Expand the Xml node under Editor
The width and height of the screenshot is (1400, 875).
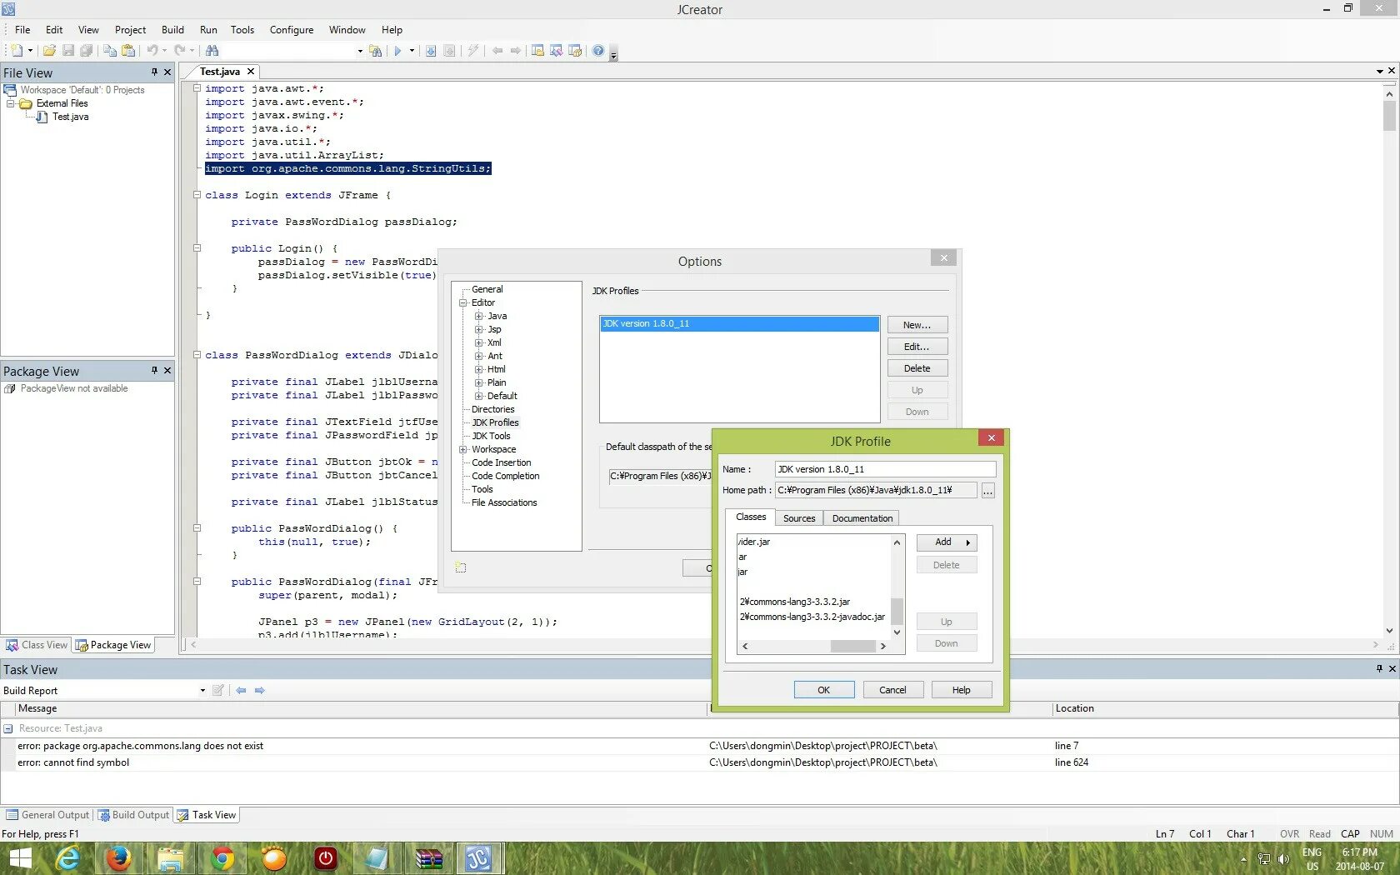[x=478, y=342]
